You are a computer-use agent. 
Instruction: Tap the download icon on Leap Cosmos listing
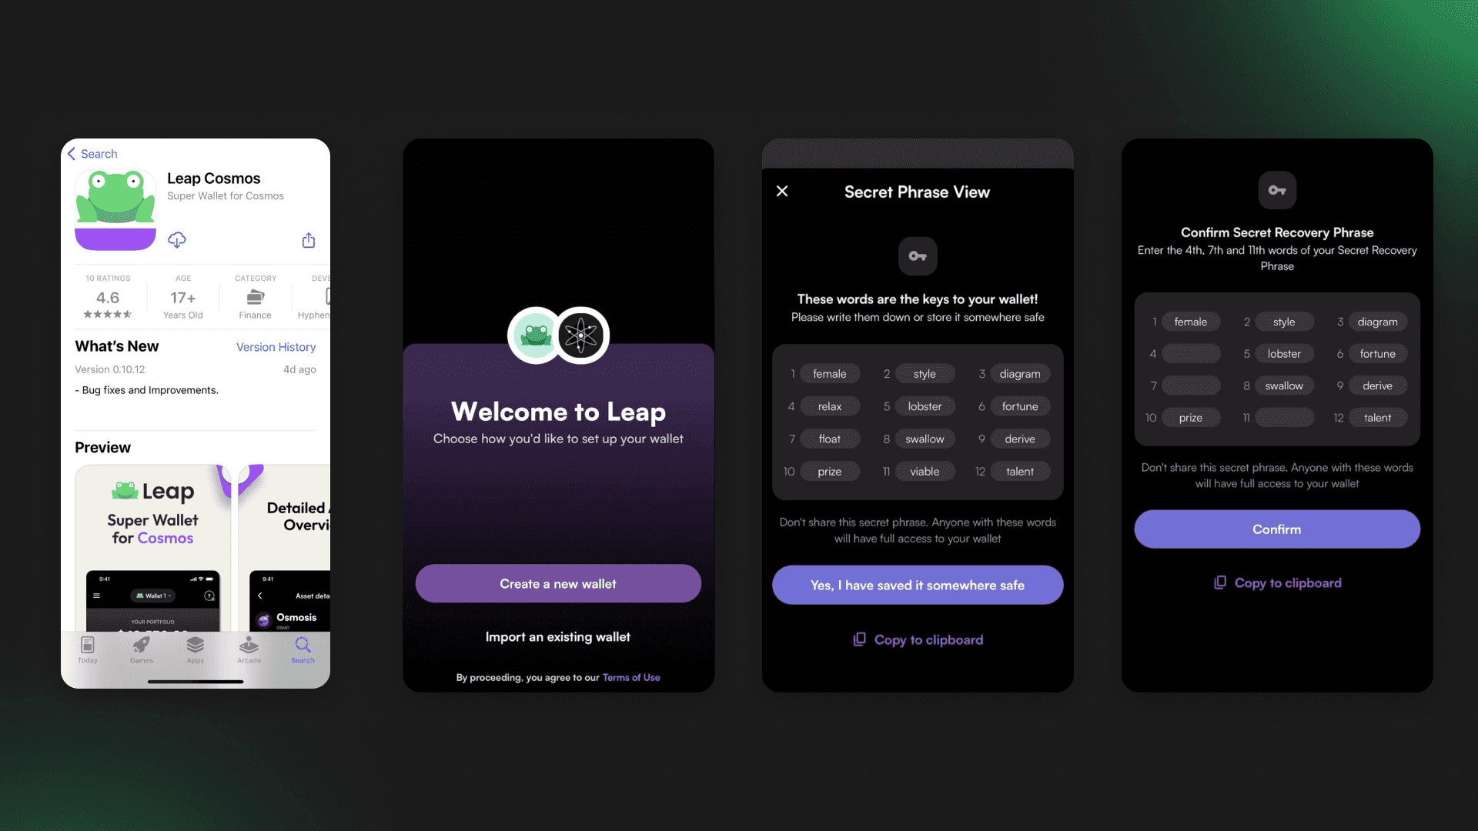pos(176,239)
